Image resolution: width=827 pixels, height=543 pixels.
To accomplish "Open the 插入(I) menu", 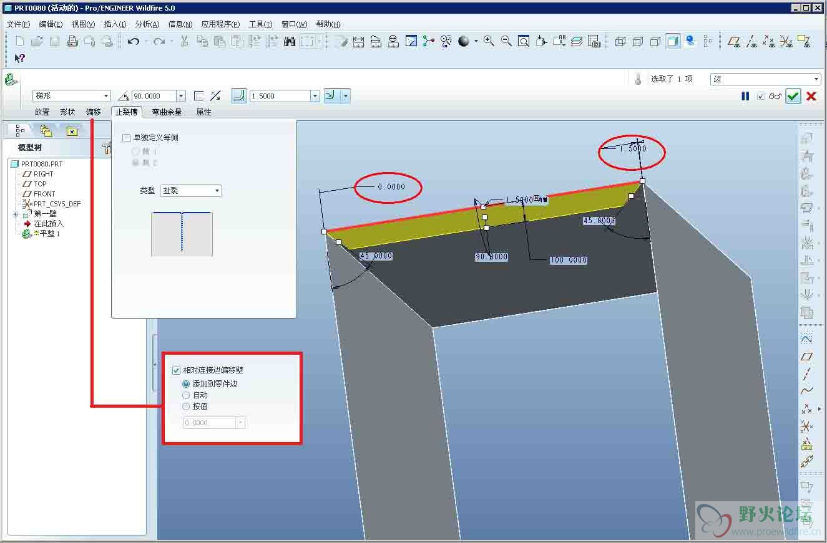I will [x=115, y=24].
